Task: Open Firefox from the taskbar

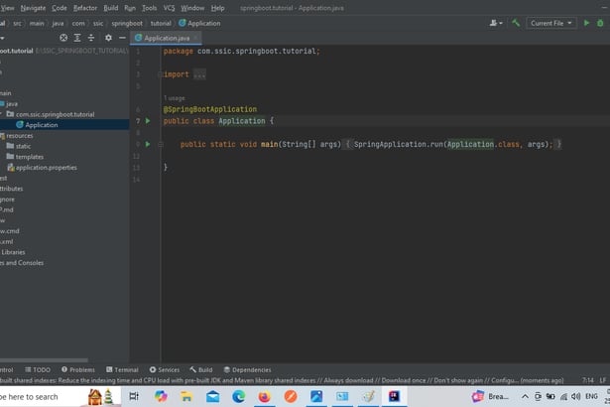Action: (265, 396)
